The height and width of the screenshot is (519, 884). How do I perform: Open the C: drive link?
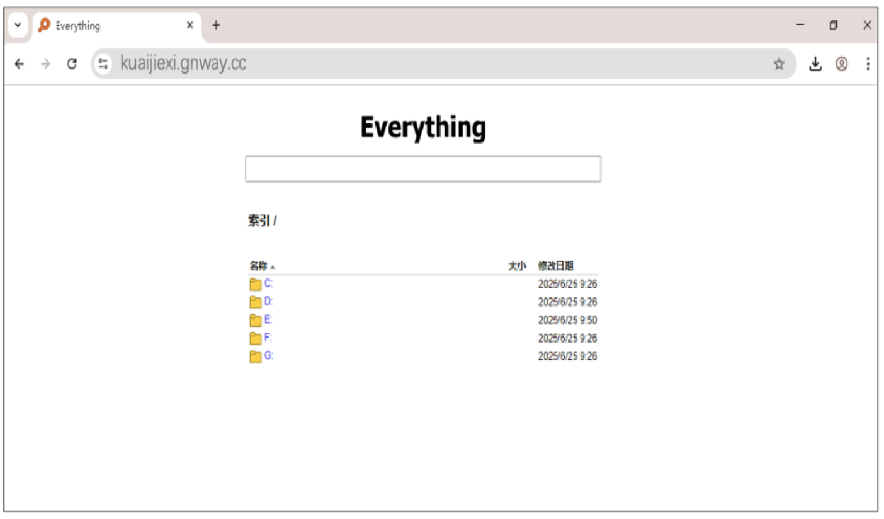tap(268, 283)
